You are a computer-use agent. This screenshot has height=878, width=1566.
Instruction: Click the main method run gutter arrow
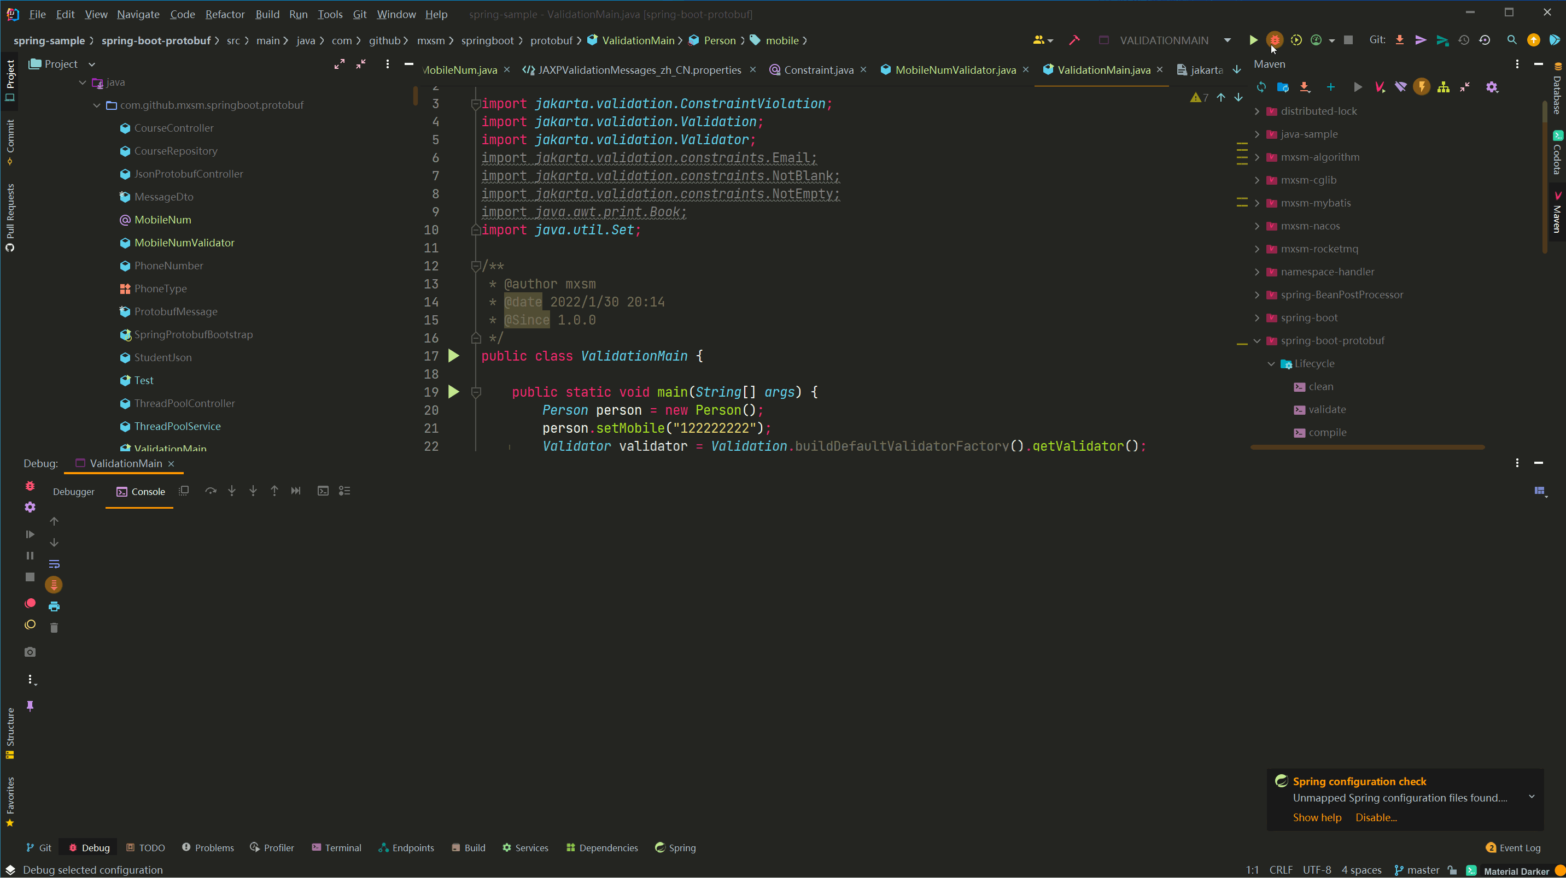[x=453, y=392]
